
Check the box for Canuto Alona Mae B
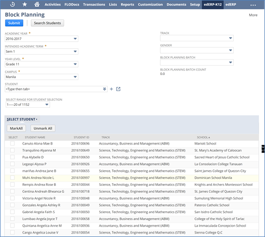(12, 144)
